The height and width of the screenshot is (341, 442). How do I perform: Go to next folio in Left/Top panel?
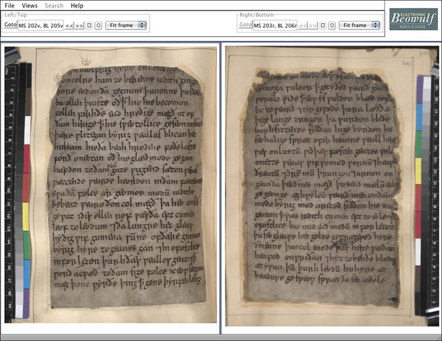(79, 25)
